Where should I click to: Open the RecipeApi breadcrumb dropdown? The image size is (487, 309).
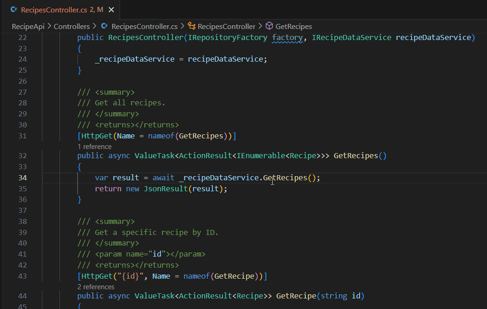coord(28,26)
